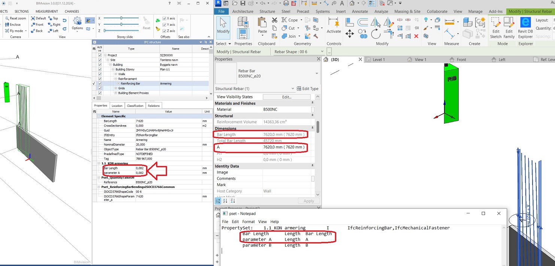
Task: Collapse the Identity Data section
Action: (313, 166)
